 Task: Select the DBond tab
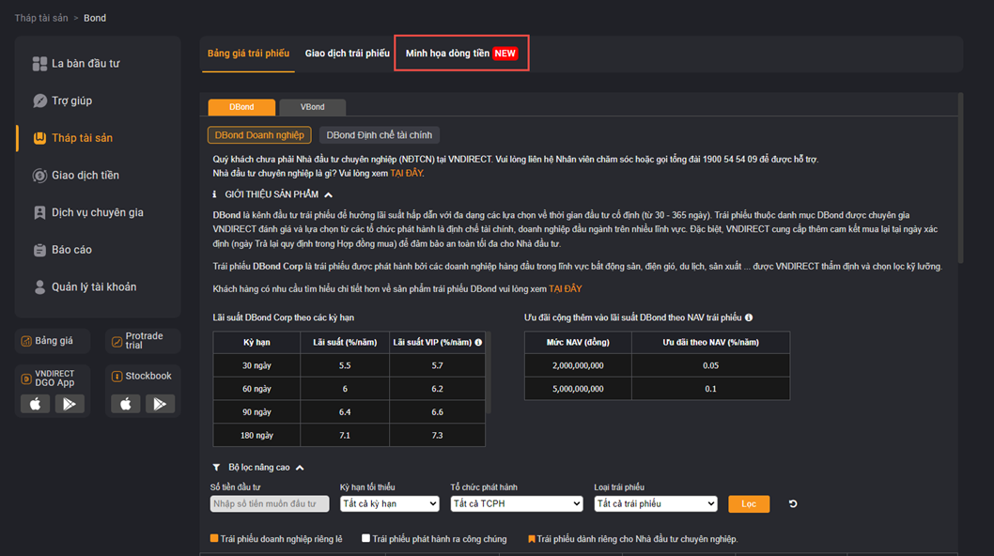pyautogui.click(x=241, y=107)
